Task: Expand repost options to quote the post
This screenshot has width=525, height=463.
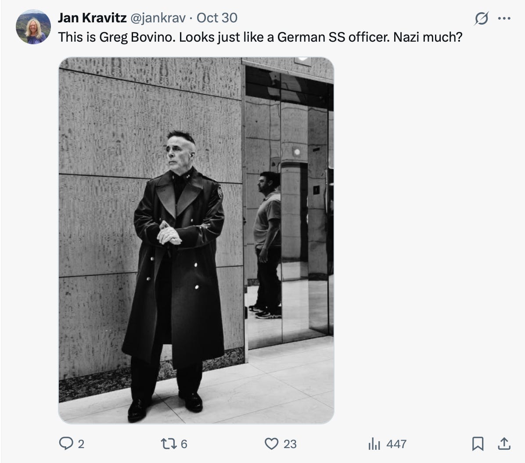Action: [168, 444]
